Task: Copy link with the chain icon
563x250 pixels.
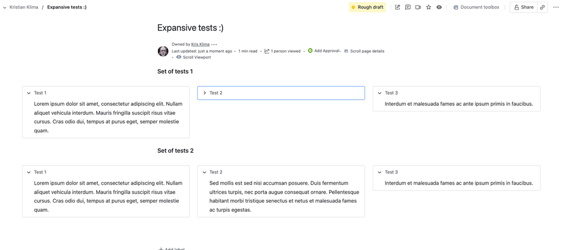Action: click(x=543, y=7)
